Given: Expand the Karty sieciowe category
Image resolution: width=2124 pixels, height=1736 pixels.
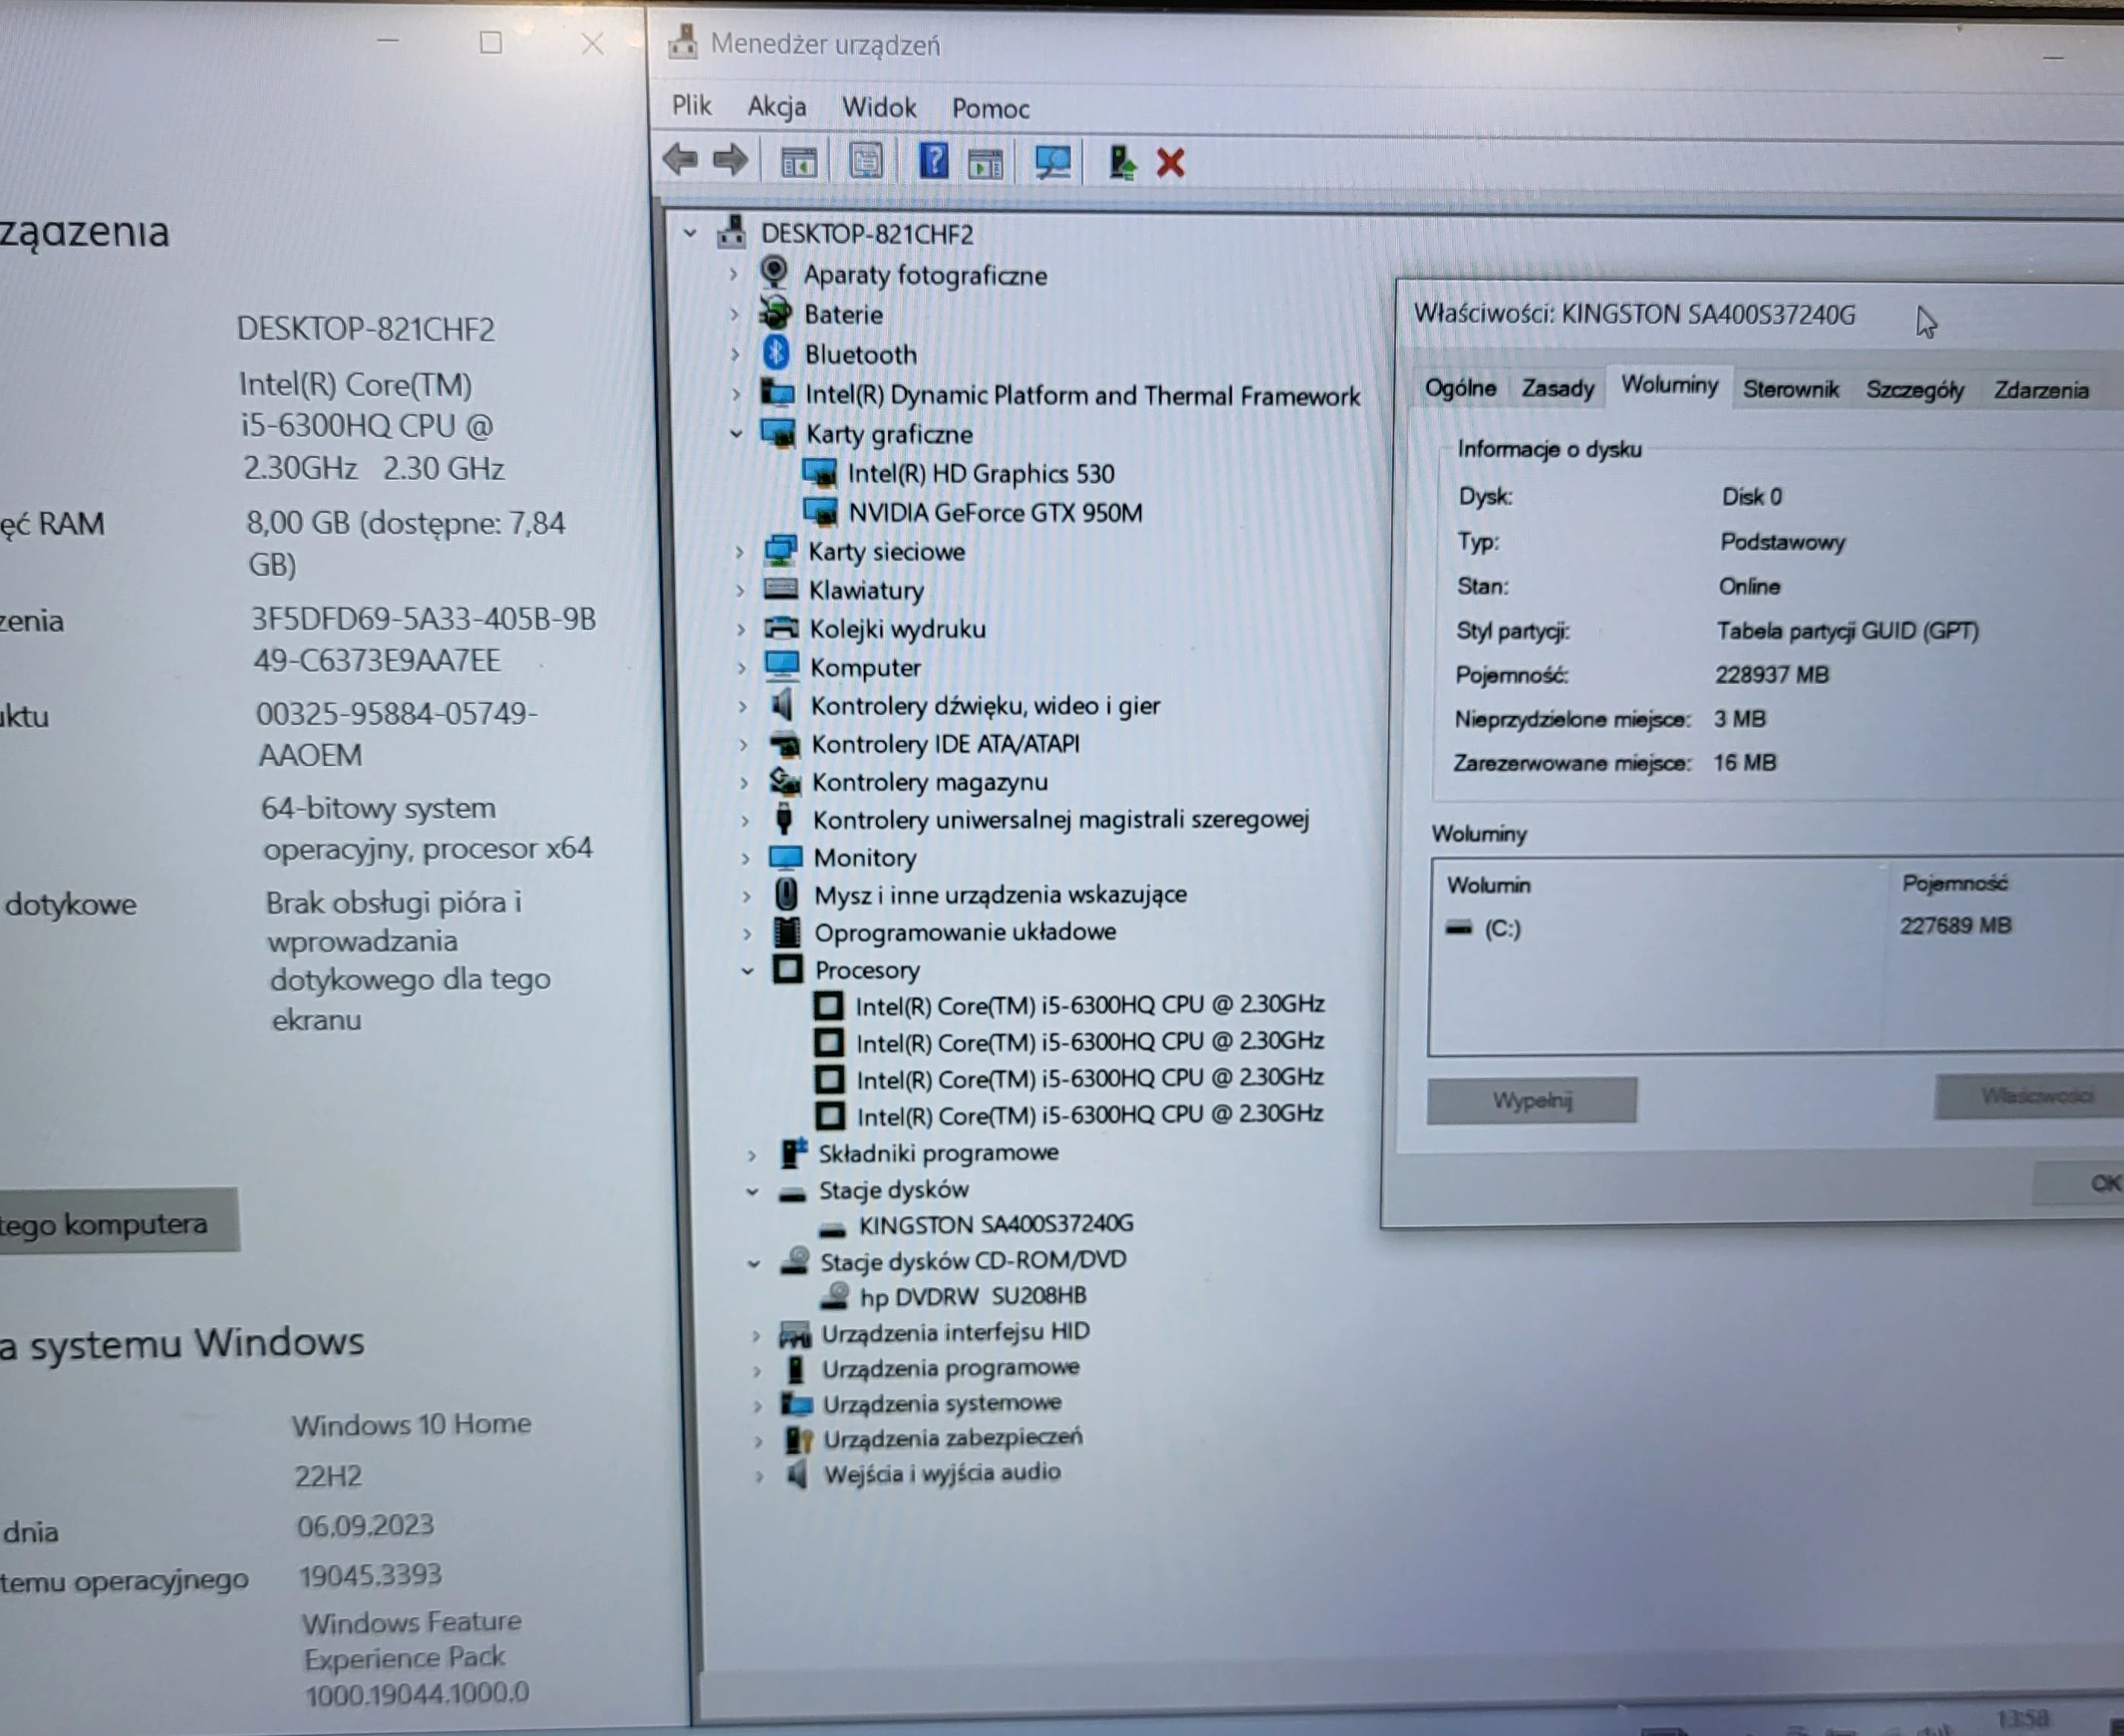Looking at the screenshot, I should (x=740, y=551).
